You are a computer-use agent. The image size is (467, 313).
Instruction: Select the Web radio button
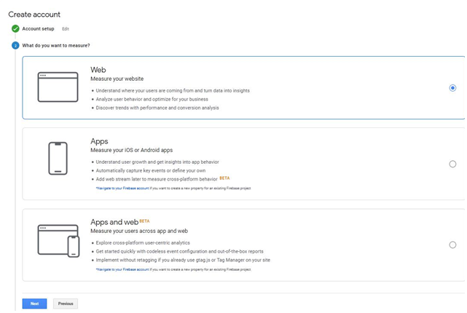[452, 88]
